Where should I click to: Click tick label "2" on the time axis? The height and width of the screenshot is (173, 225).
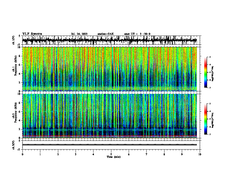pos(58,154)
